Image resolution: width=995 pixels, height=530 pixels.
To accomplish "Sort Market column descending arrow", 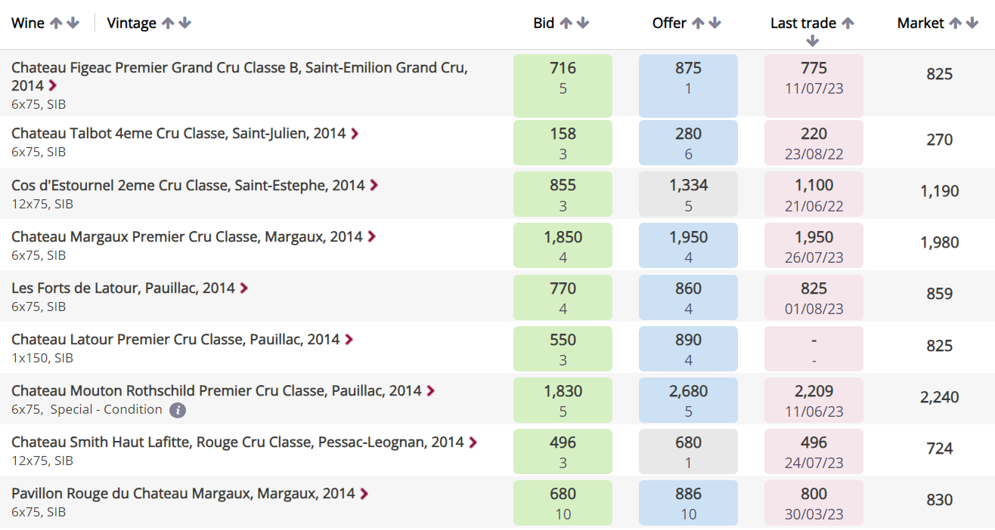I will (x=972, y=23).
